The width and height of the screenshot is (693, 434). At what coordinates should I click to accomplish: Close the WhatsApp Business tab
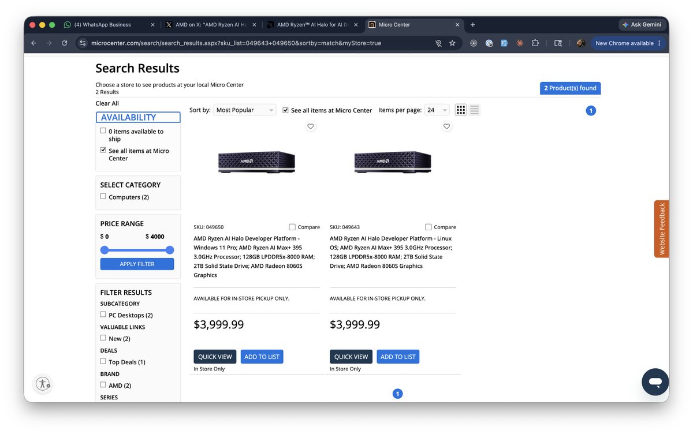[152, 25]
